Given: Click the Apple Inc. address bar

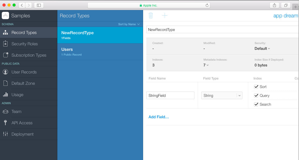Looking at the screenshot, I should [149, 5].
